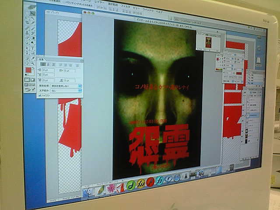The image size is (280, 210).
Task: Toggle the ハイフン checkbox
Action: click(x=40, y=95)
